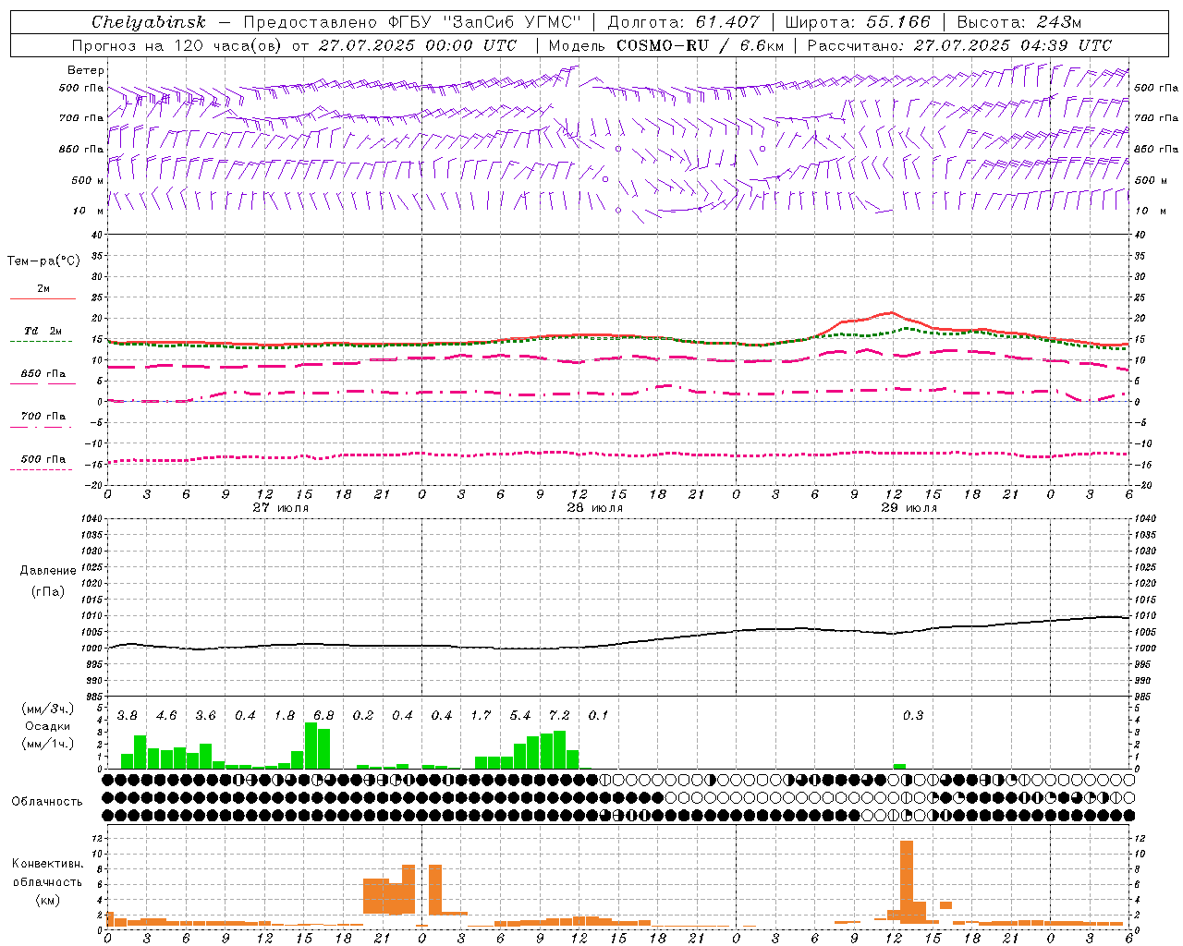1183x946 pixels.
Task: Click the 7.2 three-hour precipitation total
Action: 559,716
